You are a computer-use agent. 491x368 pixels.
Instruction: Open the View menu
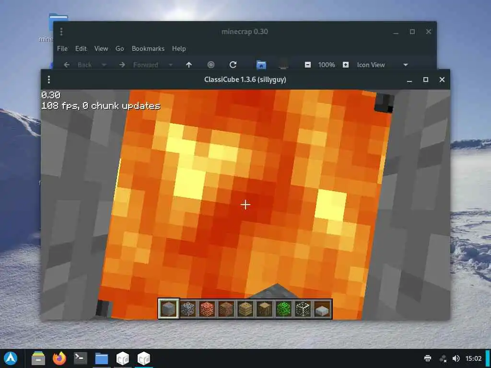[101, 48]
